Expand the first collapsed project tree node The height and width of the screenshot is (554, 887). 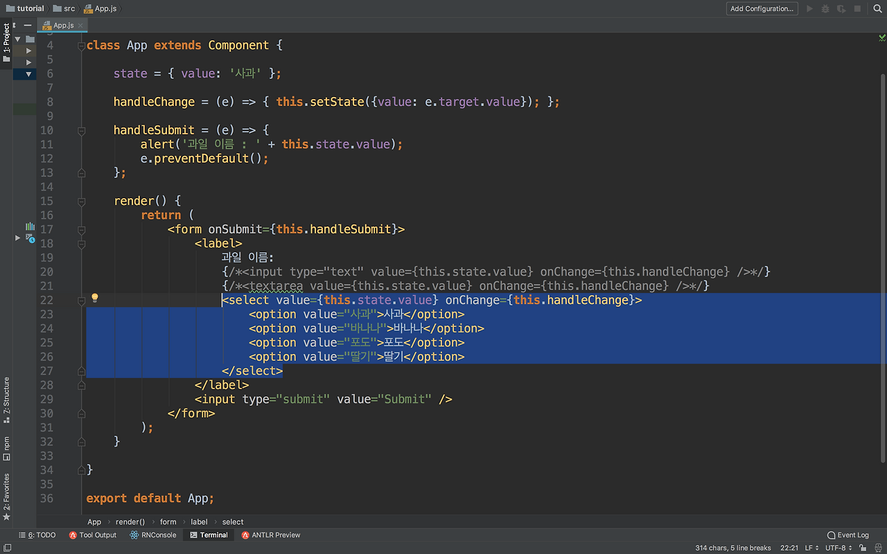click(28, 51)
